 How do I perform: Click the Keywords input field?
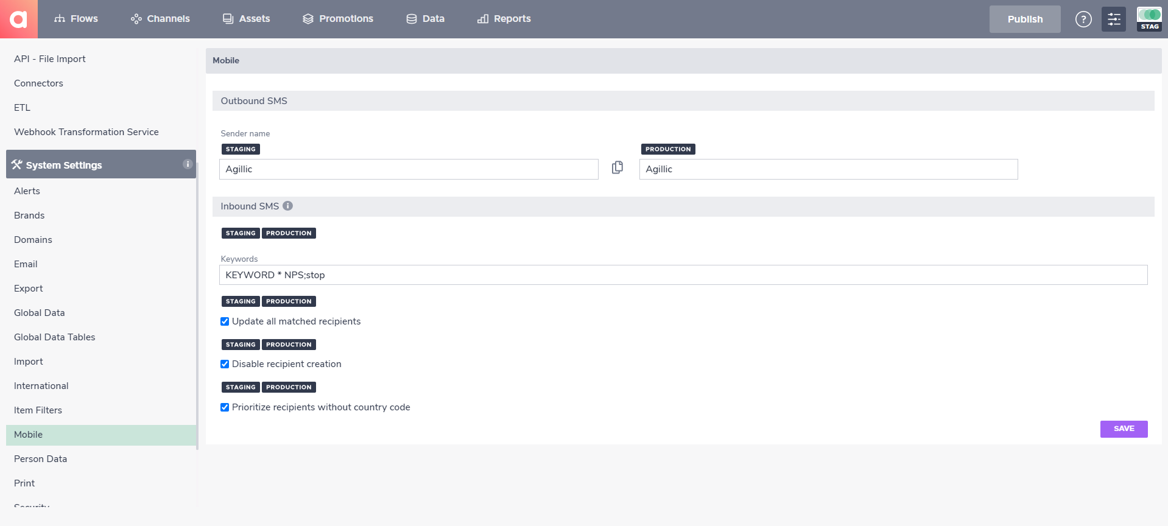point(683,275)
